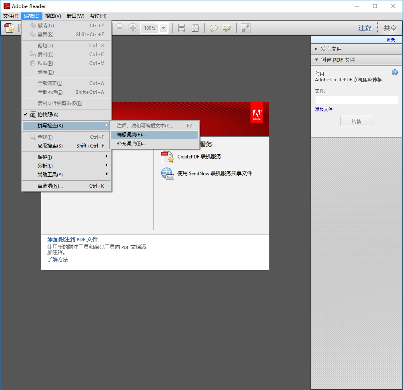This screenshot has width=403, height=390.
Task: Select 全部选定(L) menu entry
Action: coord(66,83)
